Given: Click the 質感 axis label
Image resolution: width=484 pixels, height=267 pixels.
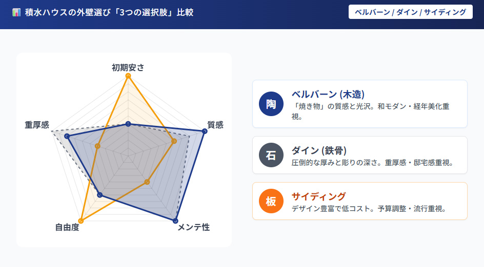Looking at the screenshot, I should coord(215,125).
